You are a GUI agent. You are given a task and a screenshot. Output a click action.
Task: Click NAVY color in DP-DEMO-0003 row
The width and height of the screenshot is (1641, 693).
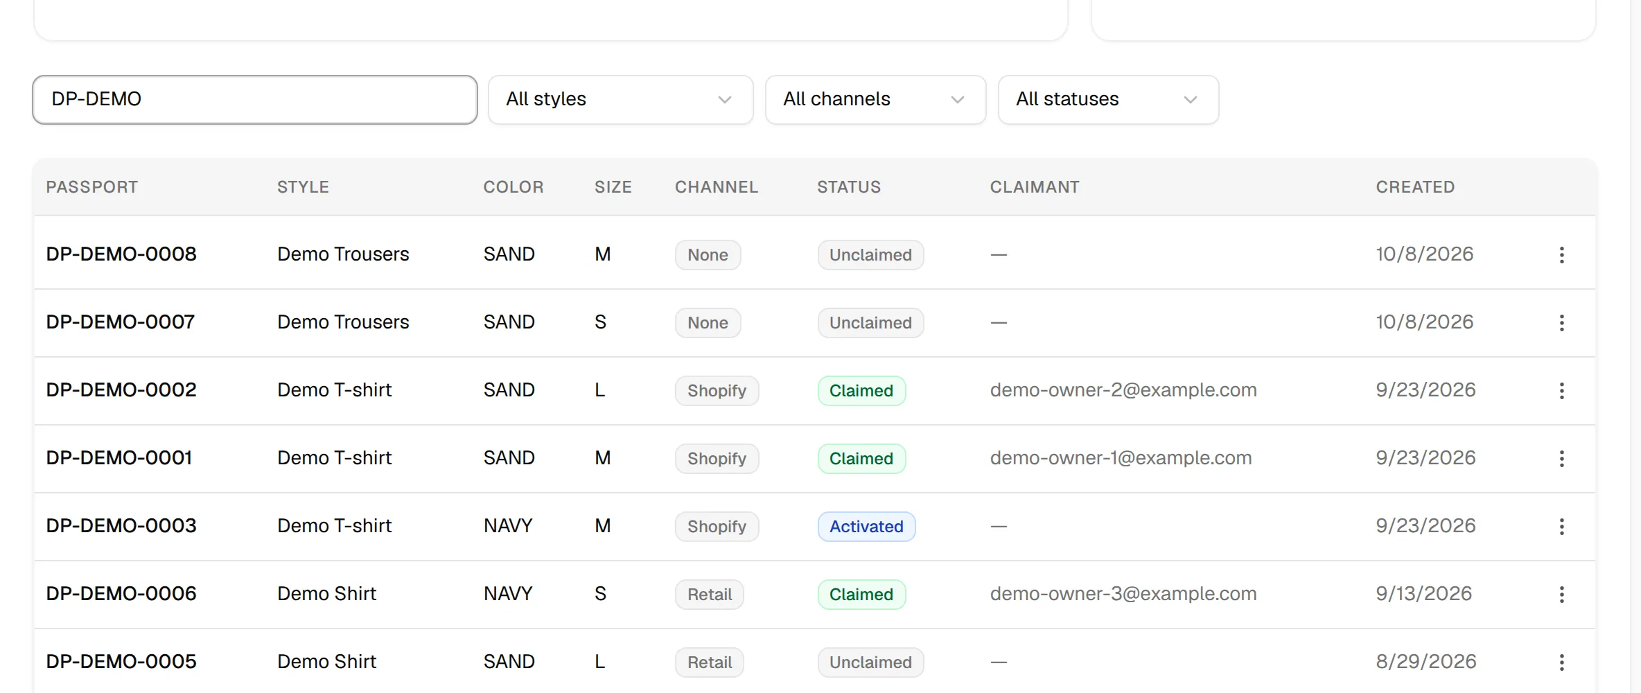[508, 526]
